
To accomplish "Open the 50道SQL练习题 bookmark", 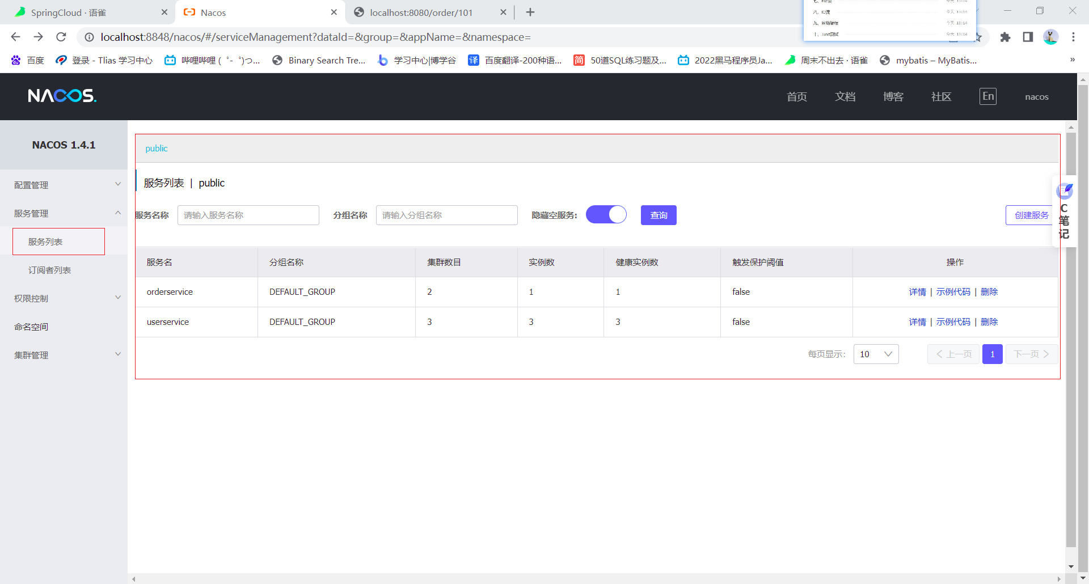I will coord(620,60).
